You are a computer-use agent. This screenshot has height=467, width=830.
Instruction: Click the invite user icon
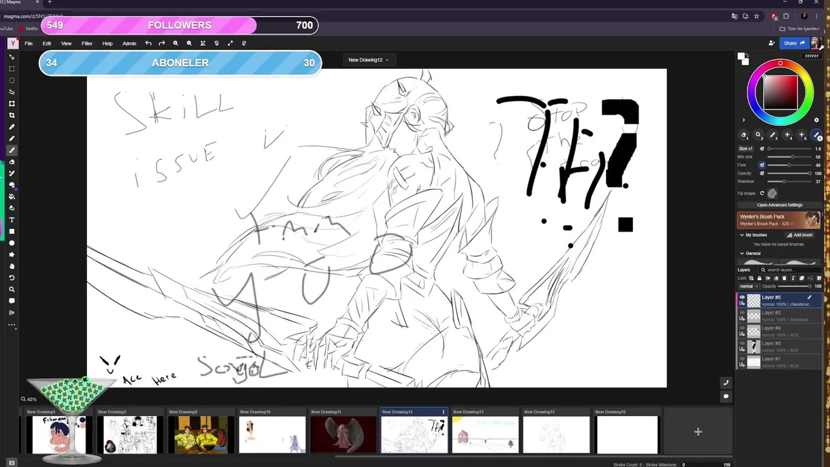771,43
